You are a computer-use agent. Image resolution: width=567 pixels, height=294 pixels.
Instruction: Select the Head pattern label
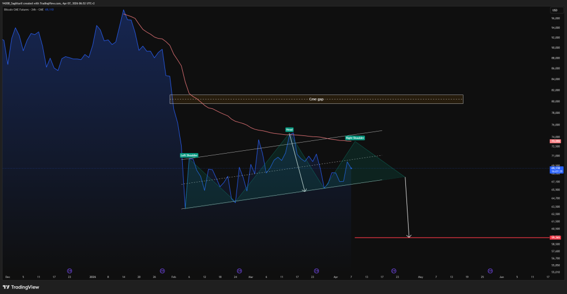coord(289,129)
